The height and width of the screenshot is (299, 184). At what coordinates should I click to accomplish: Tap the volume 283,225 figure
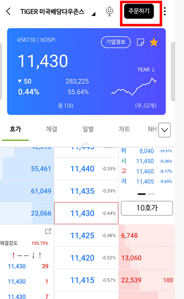(x=77, y=81)
